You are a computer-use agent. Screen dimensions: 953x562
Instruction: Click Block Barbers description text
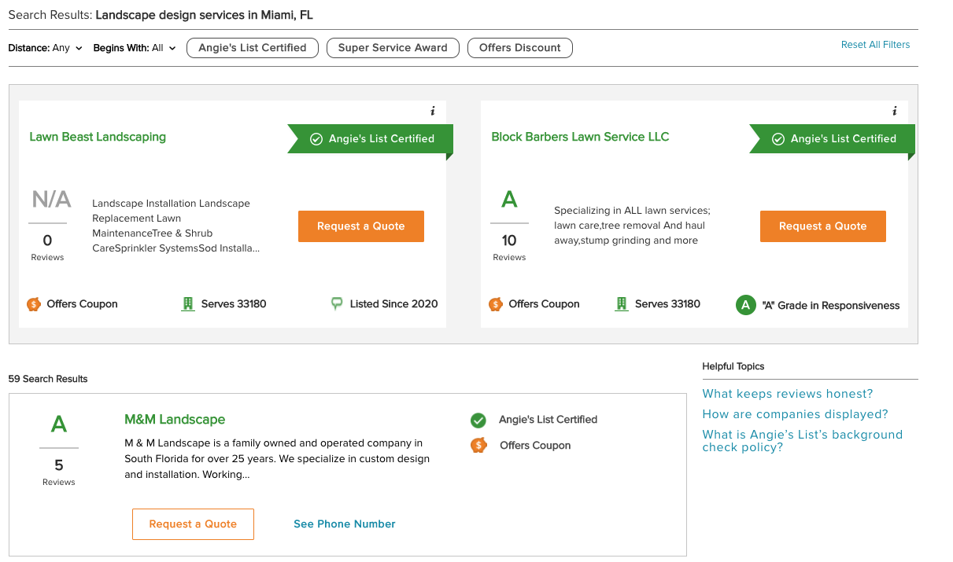632,226
